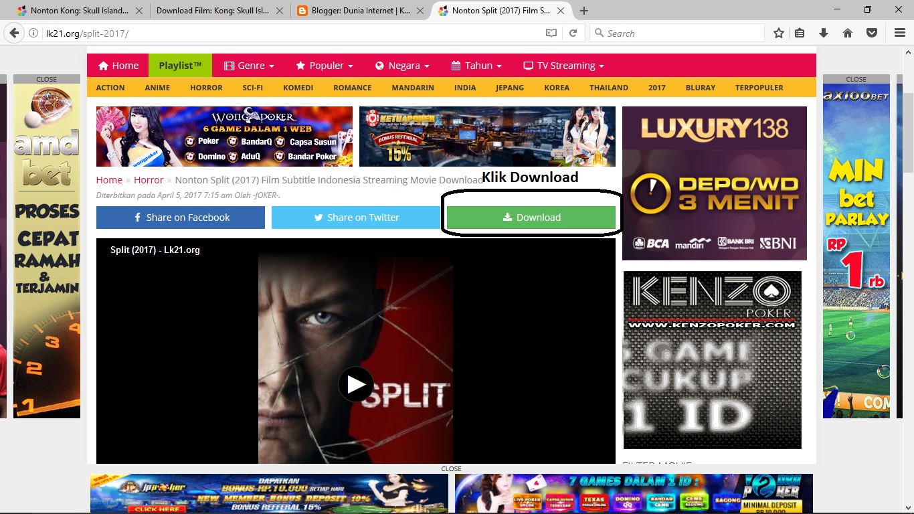Bookmark this page with the star icon
This screenshot has width=914, height=514.
tap(779, 33)
